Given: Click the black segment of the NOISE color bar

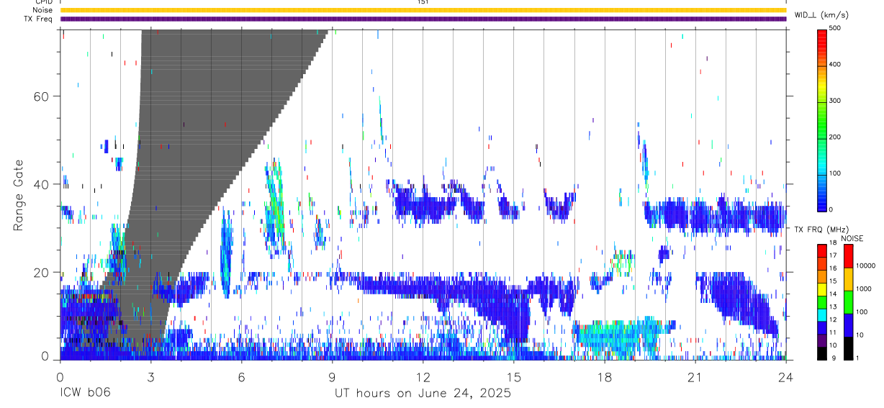Looking at the screenshot, I should [x=848, y=348].
